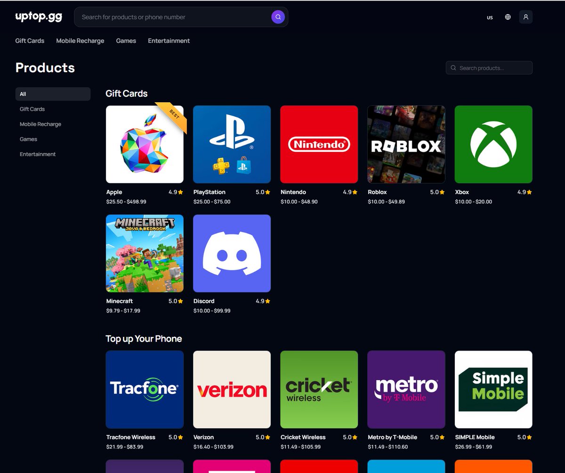This screenshot has width=565, height=473.
Task: Click the Metro by T-Mobile name link
Action: 393,437
